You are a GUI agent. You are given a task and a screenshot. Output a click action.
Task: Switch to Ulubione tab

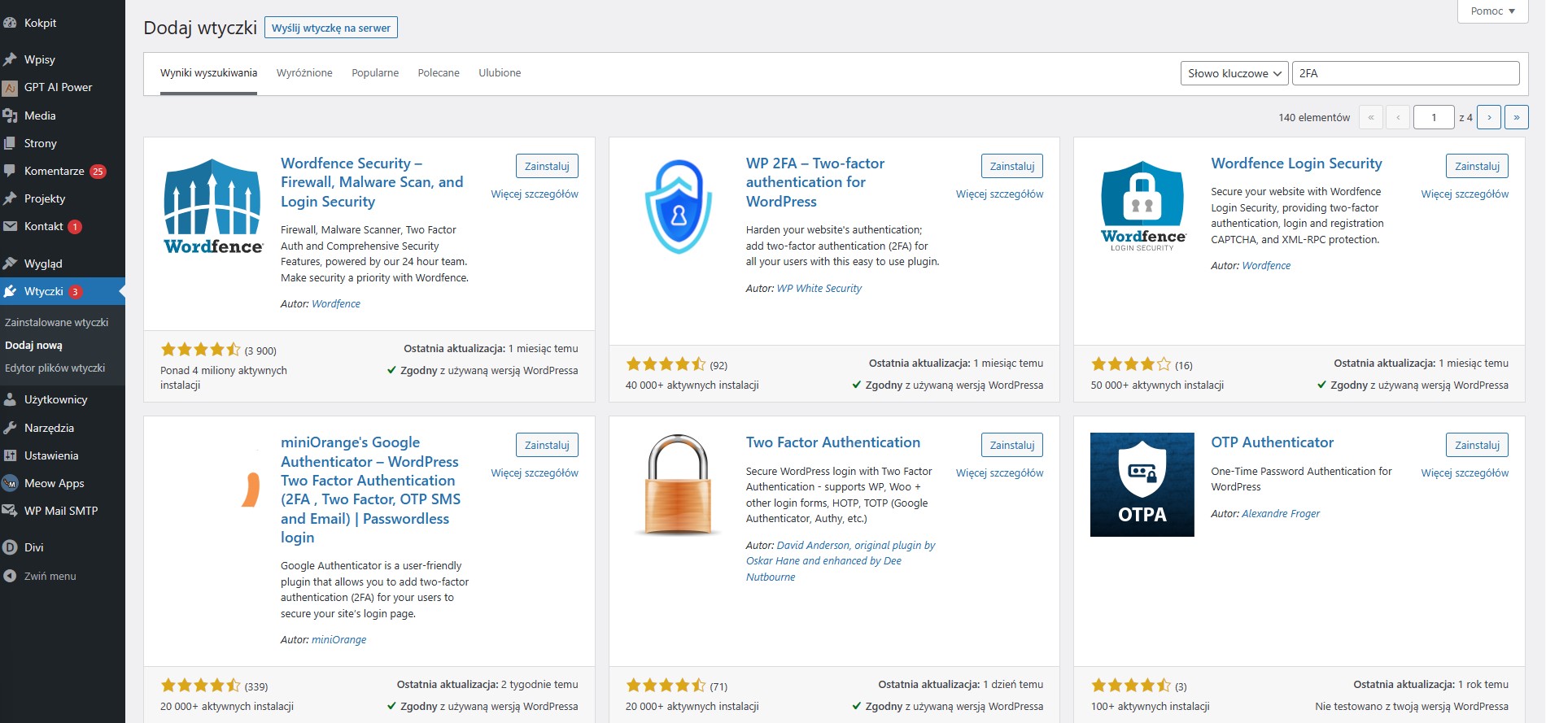coord(500,72)
